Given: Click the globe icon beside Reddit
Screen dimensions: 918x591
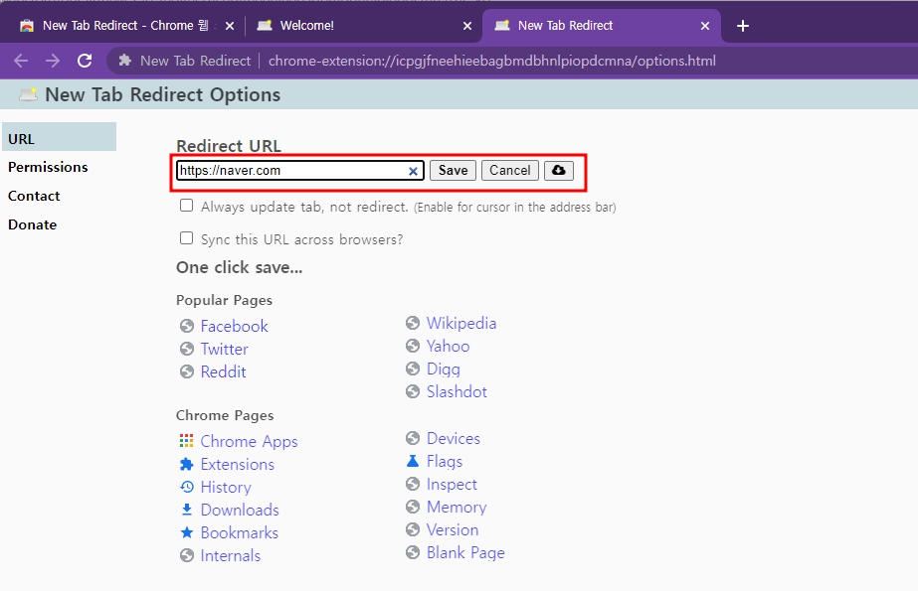Looking at the screenshot, I should (187, 371).
